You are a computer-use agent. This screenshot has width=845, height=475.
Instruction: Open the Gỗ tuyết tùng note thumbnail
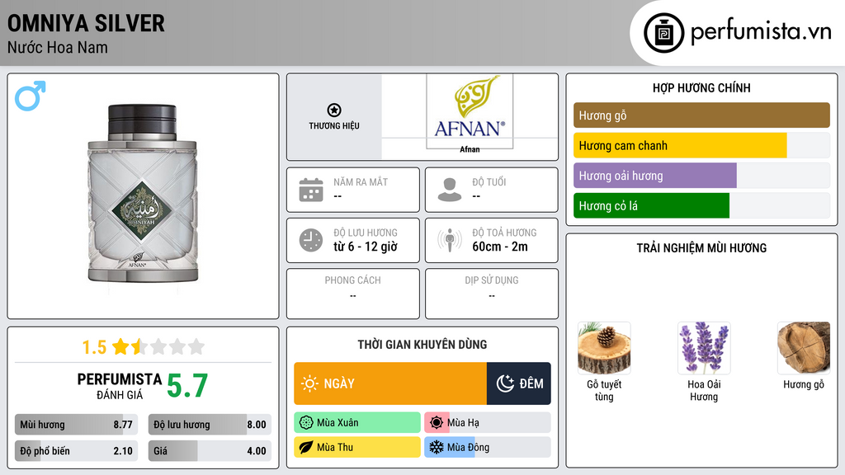pyautogui.click(x=604, y=348)
